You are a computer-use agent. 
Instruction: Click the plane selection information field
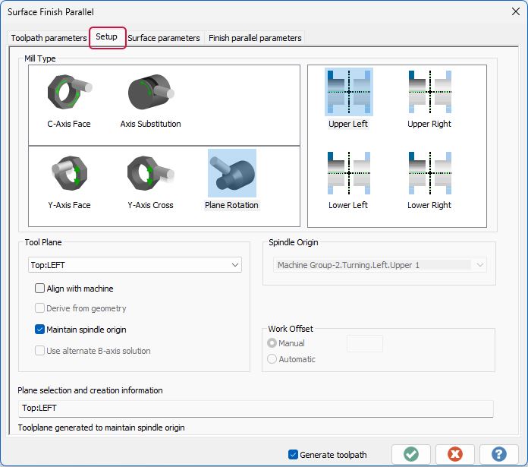click(x=256, y=408)
